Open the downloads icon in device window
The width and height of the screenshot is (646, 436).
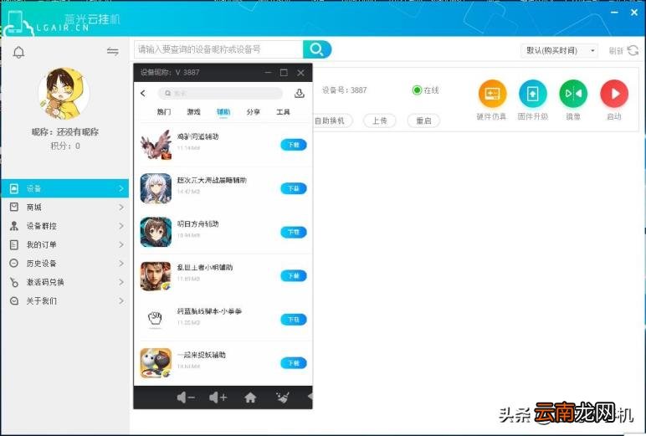300,93
